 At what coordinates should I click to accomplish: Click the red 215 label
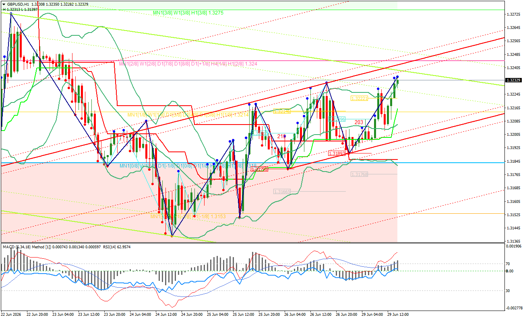coord(282,136)
